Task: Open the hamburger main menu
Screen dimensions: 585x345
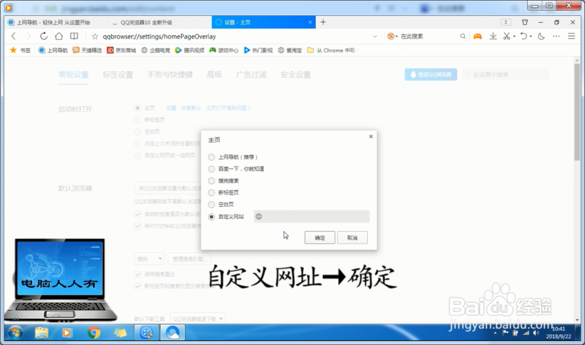Action: [571, 36]
